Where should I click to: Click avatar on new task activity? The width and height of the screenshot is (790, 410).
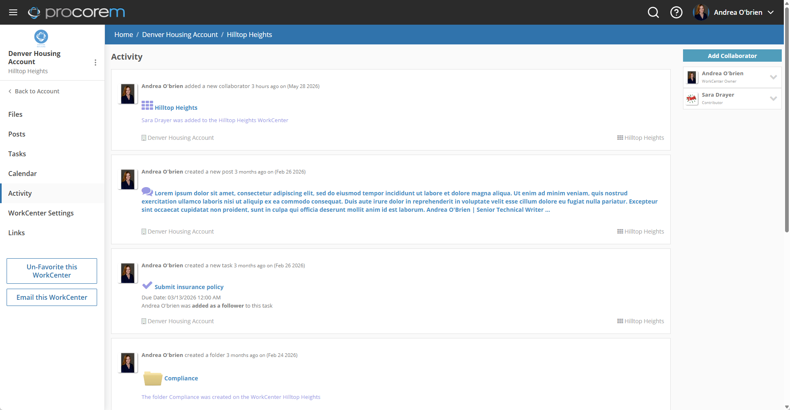128,273
